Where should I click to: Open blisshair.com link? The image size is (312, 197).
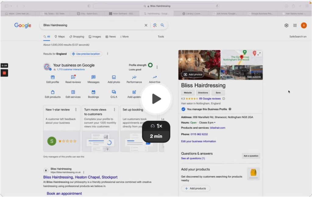coord(218,128)
